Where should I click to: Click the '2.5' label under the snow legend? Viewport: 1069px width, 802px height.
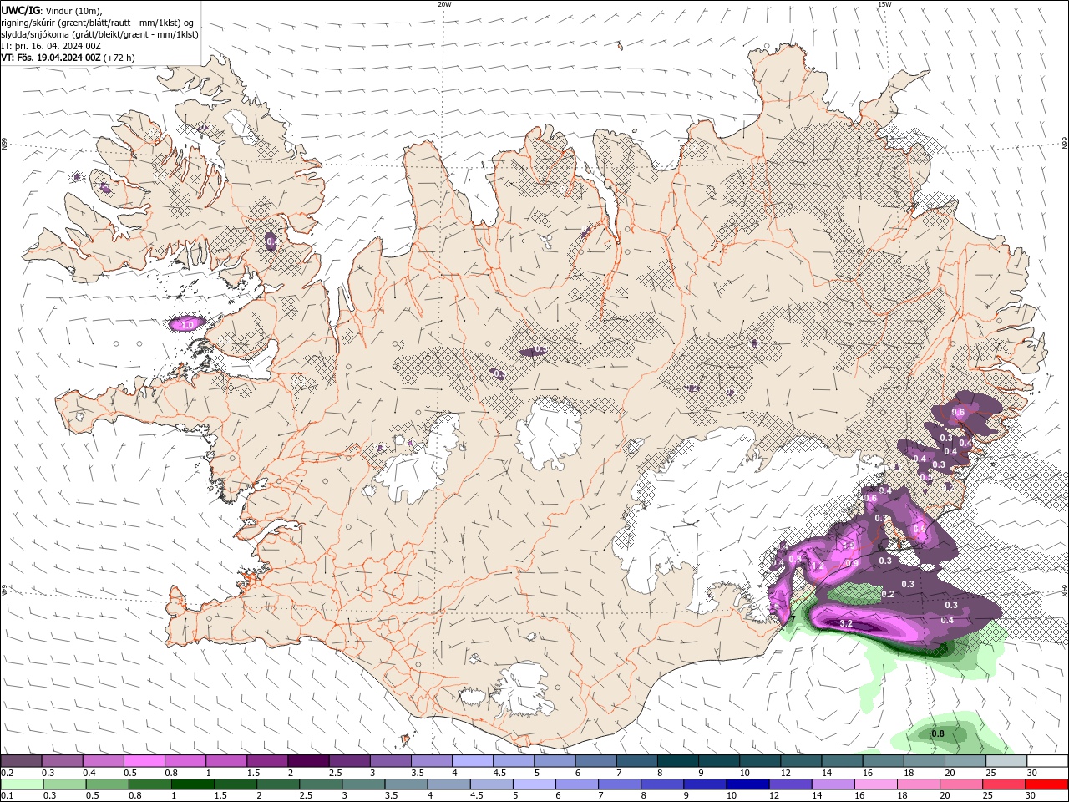click(x=335, y=773)
